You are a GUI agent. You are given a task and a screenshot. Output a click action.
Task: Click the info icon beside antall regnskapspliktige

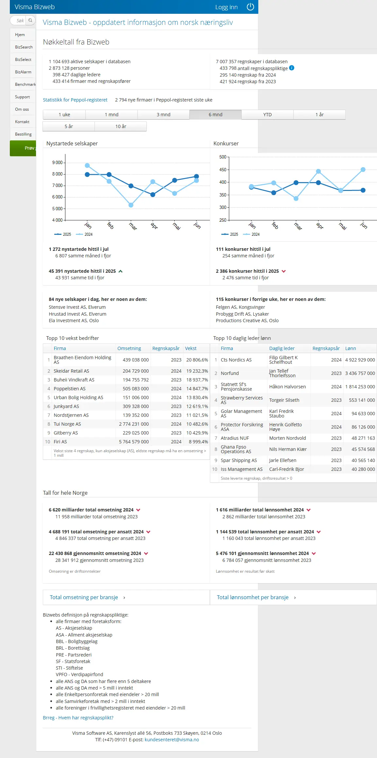292,68
